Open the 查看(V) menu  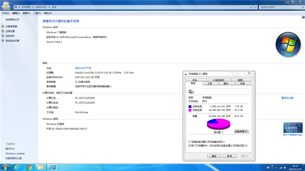(x=26, y=13)
